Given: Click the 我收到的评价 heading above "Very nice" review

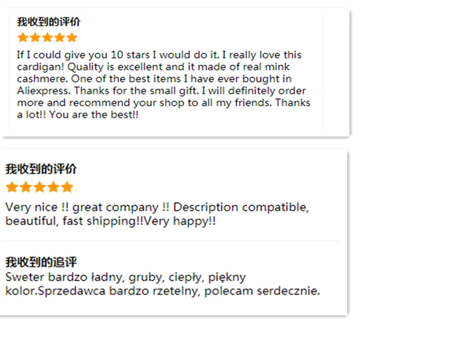Looking at the screenshot, I should pos(41,169).
